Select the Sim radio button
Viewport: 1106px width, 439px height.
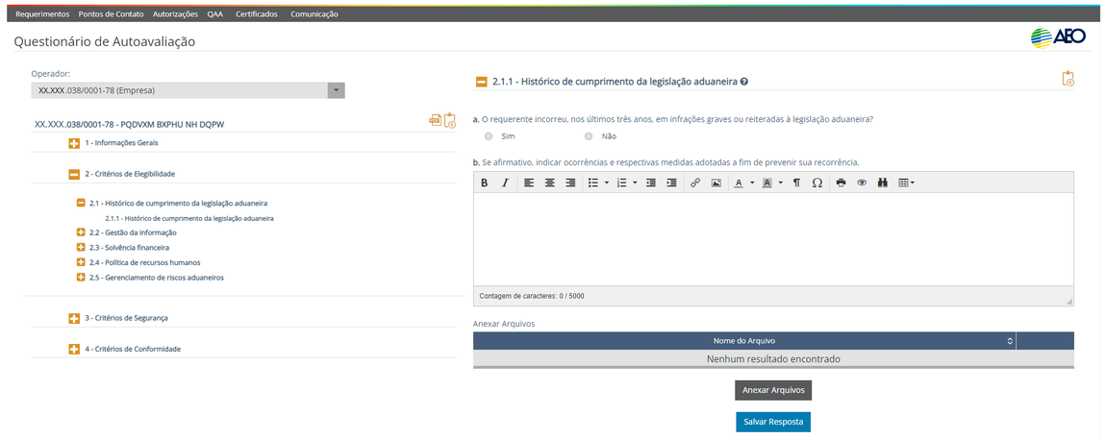[489, 136]
